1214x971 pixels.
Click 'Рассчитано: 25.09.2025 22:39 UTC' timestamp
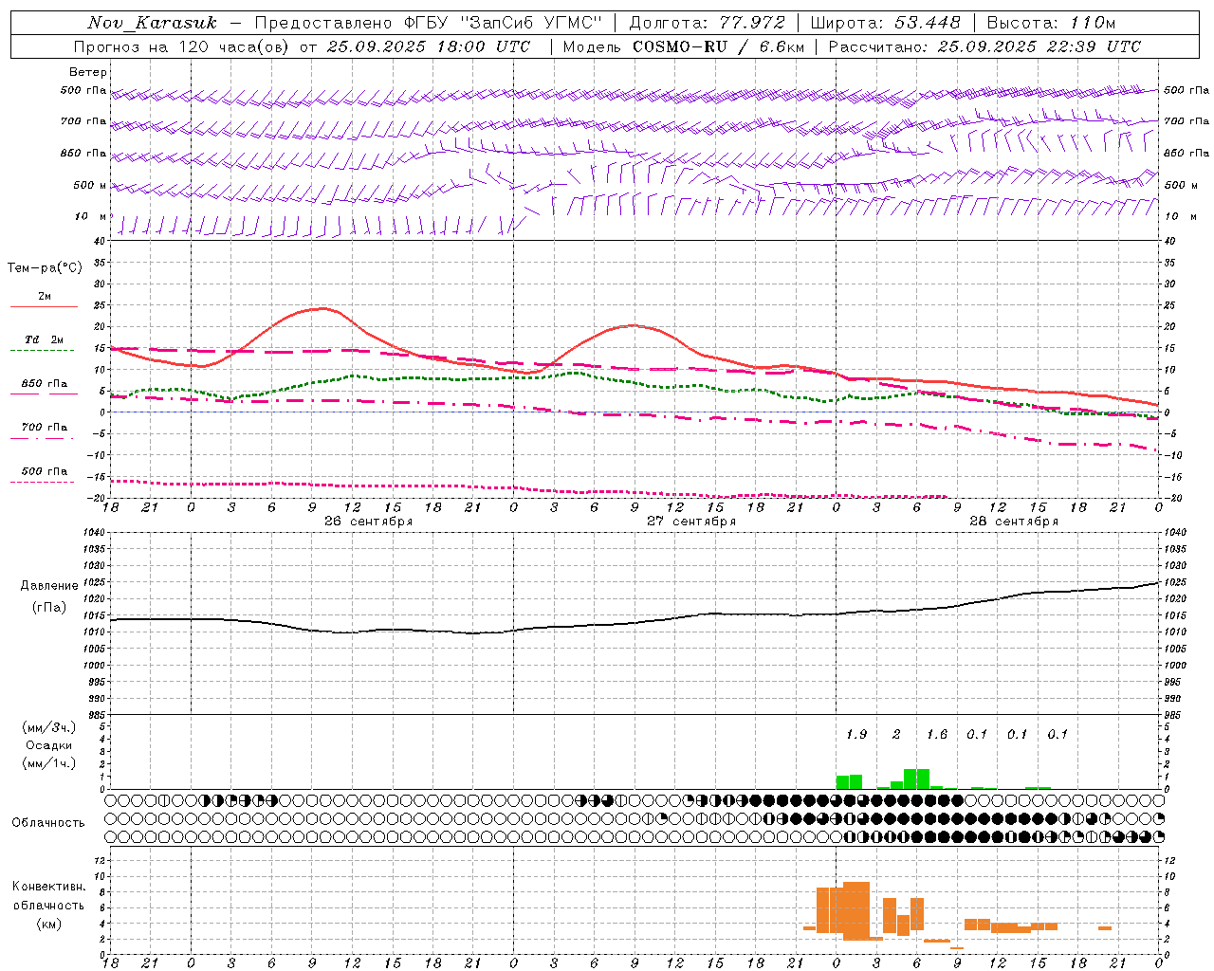tap(984, 46)
